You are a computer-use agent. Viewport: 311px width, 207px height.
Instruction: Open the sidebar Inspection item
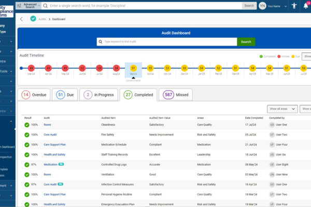click(x=6, y=157)
